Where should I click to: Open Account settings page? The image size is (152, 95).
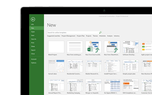point(34,59)
